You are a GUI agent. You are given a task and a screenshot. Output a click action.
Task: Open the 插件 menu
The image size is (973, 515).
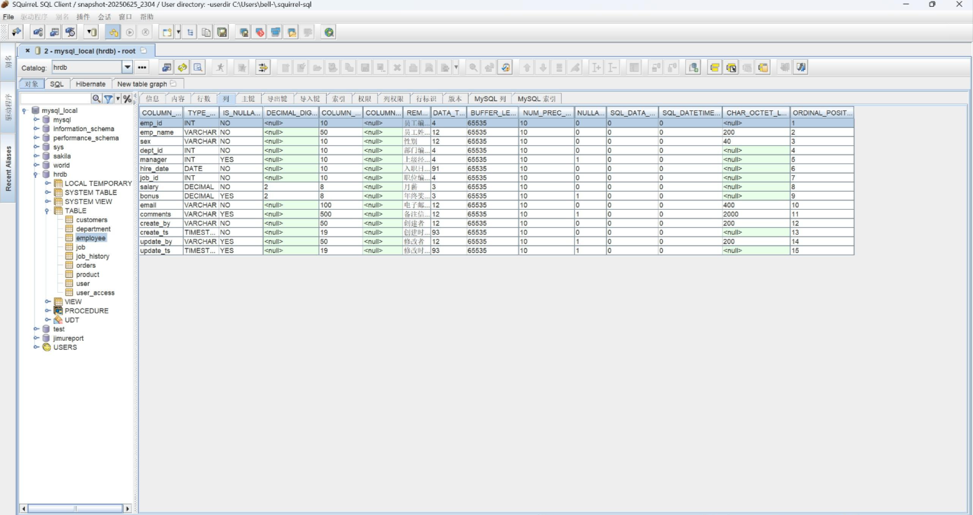click(82, 17)
